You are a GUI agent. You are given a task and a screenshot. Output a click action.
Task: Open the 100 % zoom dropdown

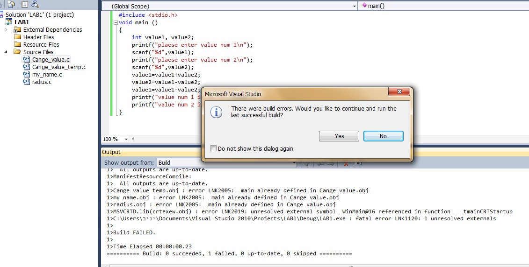click(126, 139)
